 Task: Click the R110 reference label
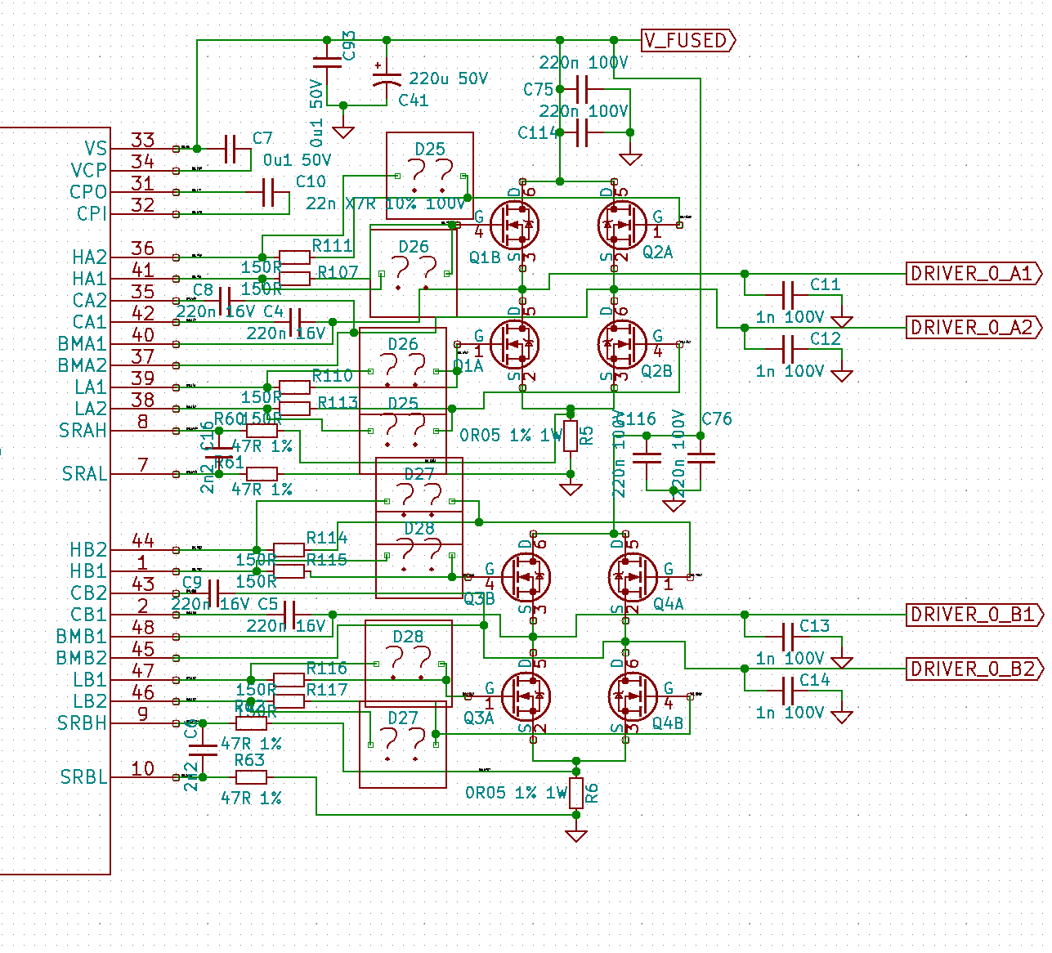tap(333, 376)
